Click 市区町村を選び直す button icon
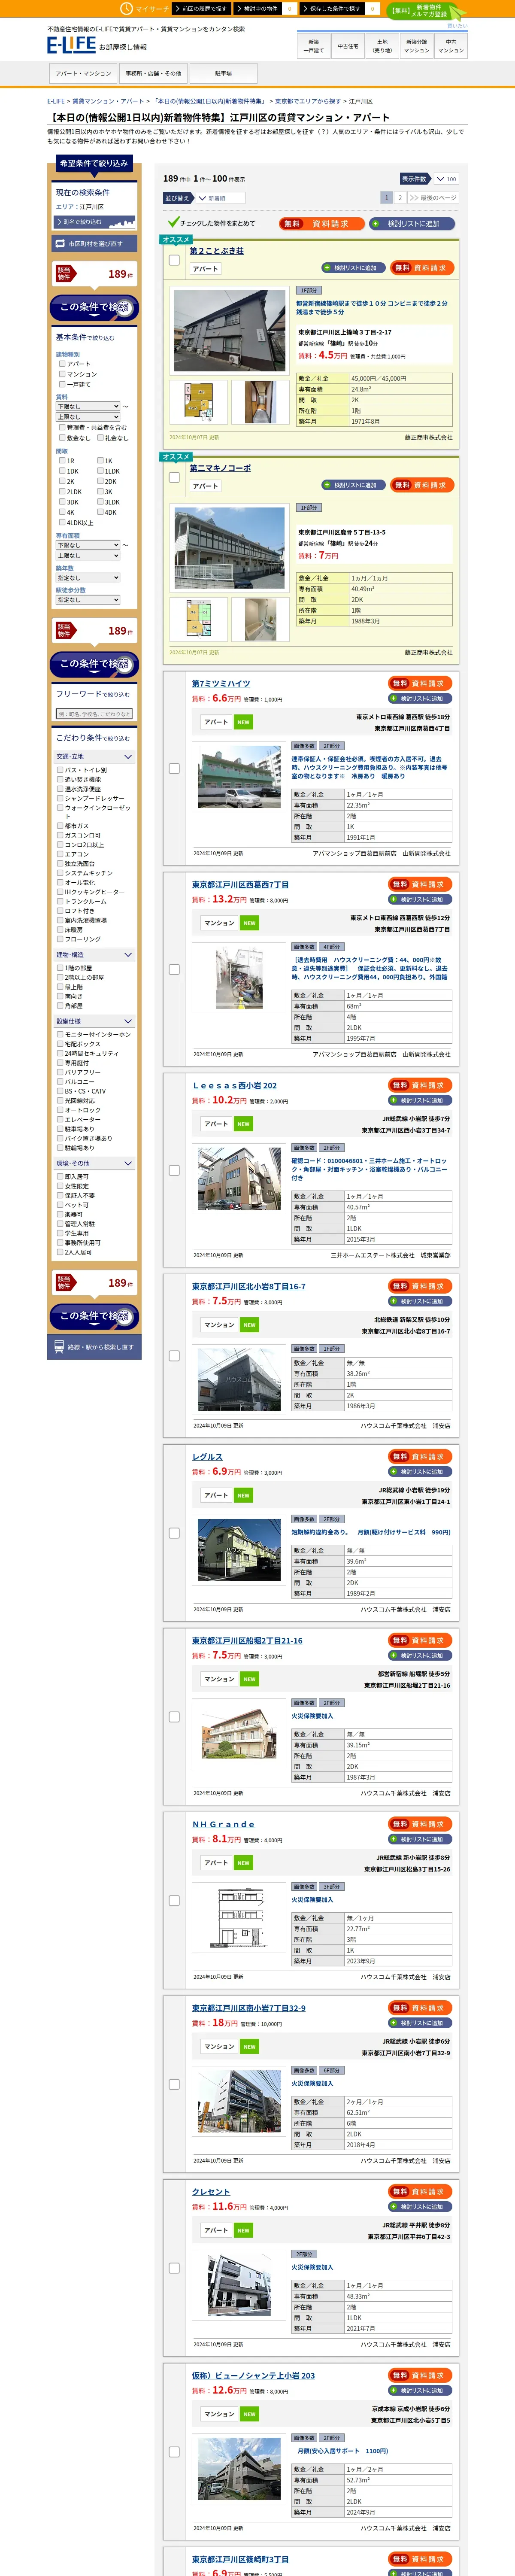The height and width of the screenshot is (2576, 515). (60, 243)
